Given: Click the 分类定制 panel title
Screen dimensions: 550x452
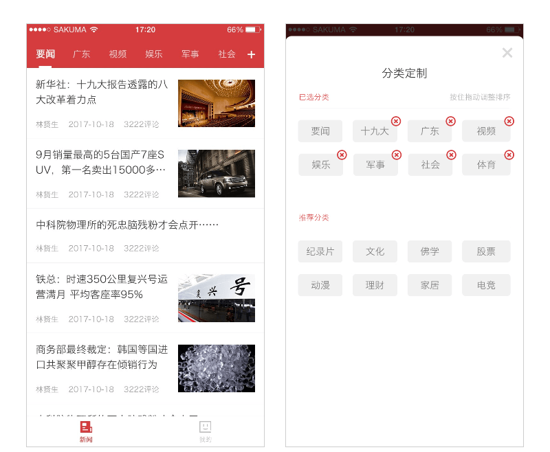Looking at the screenshot, I should click(404, 74).
